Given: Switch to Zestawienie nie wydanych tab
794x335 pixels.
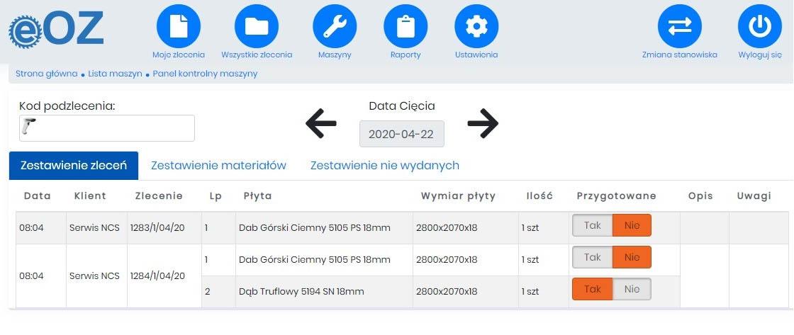Looking at the screenshot, I should 384,166.
